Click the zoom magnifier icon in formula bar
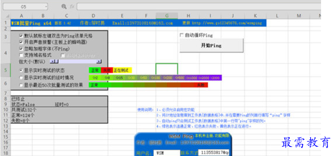This screenshot has height=156, width=334. pos(64,6)
